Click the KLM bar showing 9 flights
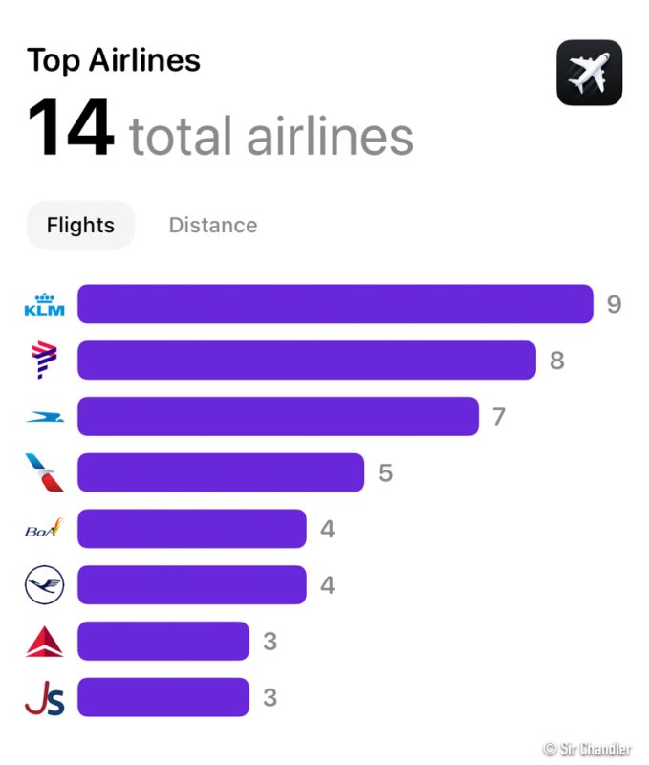649x765 pixels. [x=335, y=305]
